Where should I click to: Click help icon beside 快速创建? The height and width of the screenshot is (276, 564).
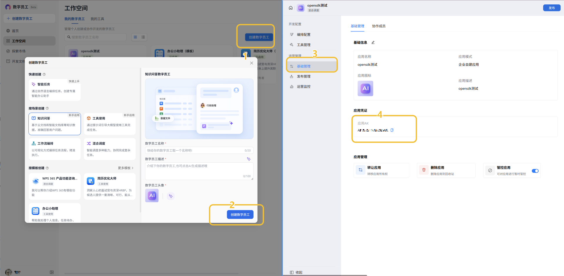click(44, 75)
